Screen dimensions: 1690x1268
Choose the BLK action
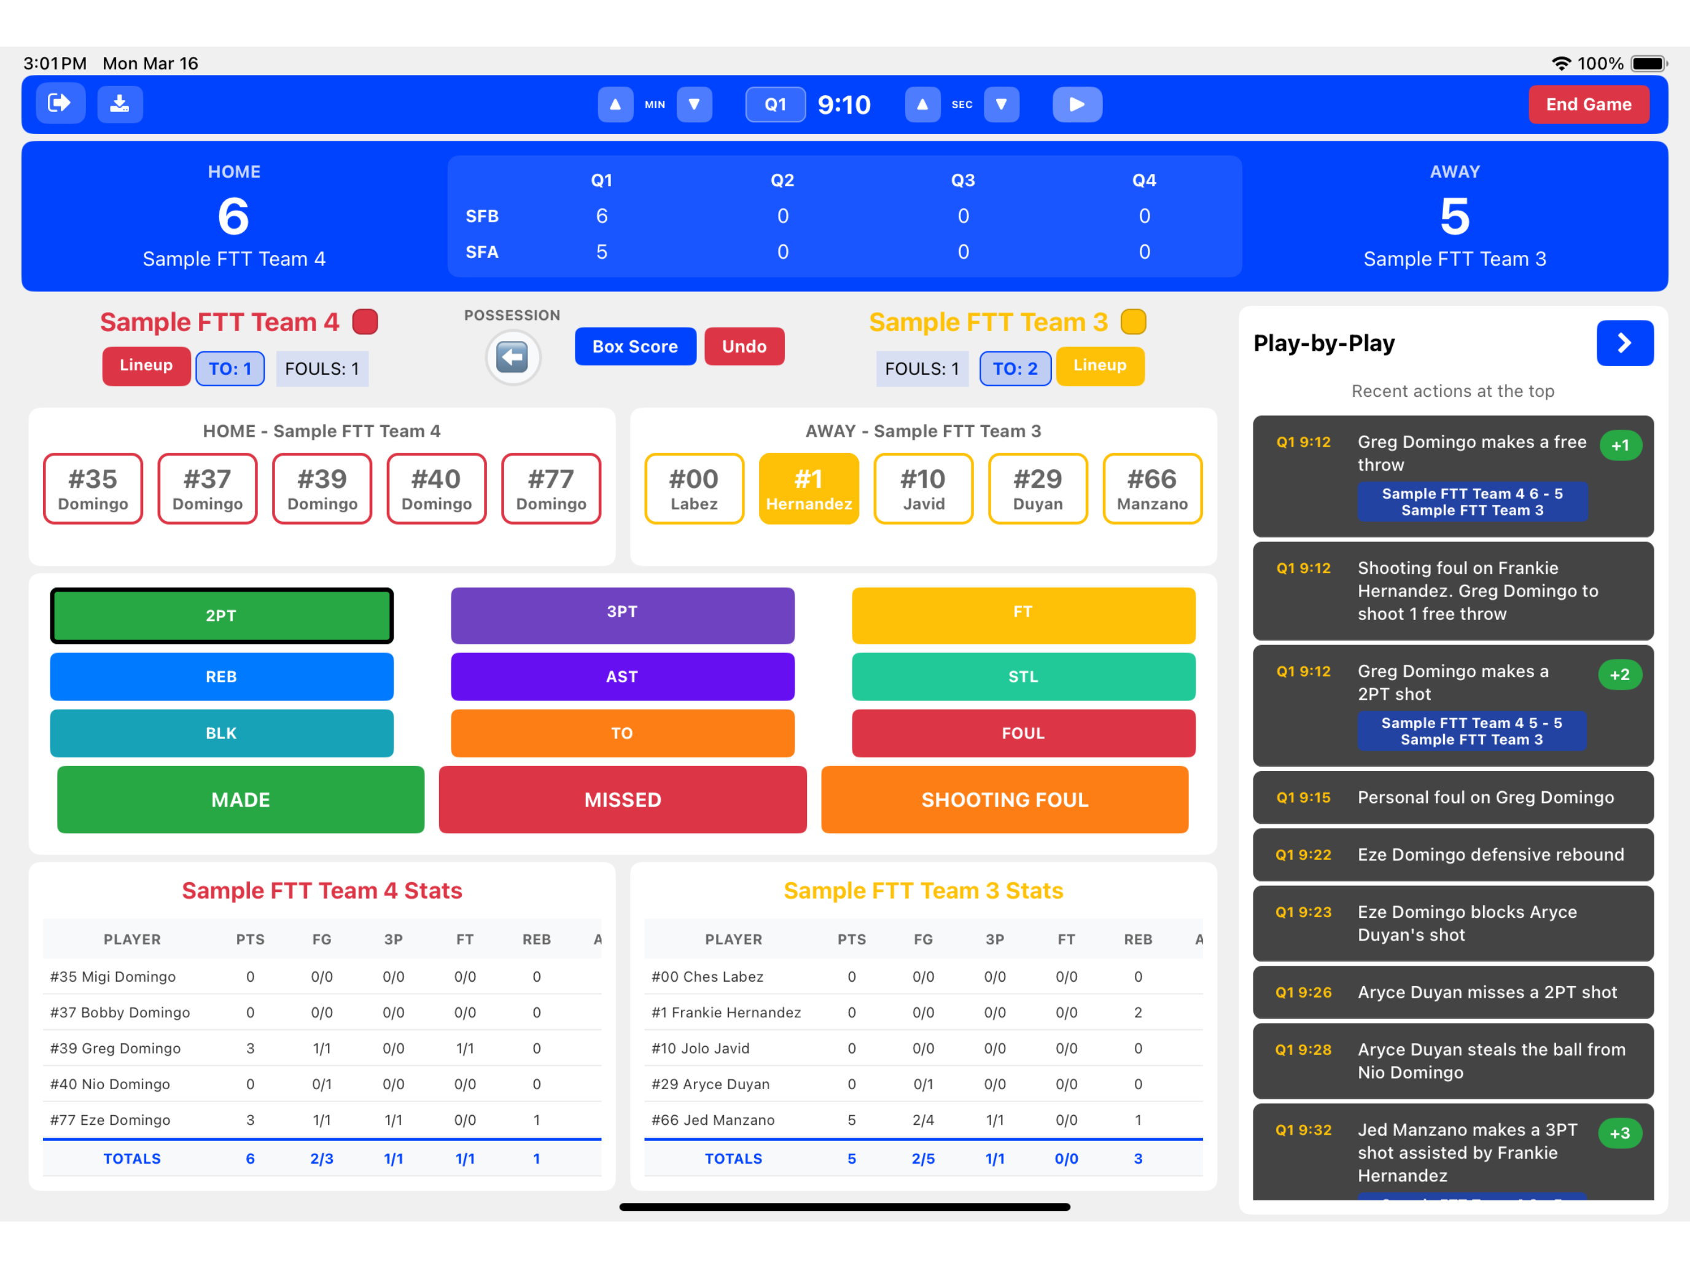click(x=222, y=733)
